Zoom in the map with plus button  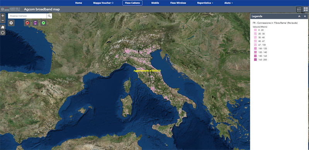point(3,16)
